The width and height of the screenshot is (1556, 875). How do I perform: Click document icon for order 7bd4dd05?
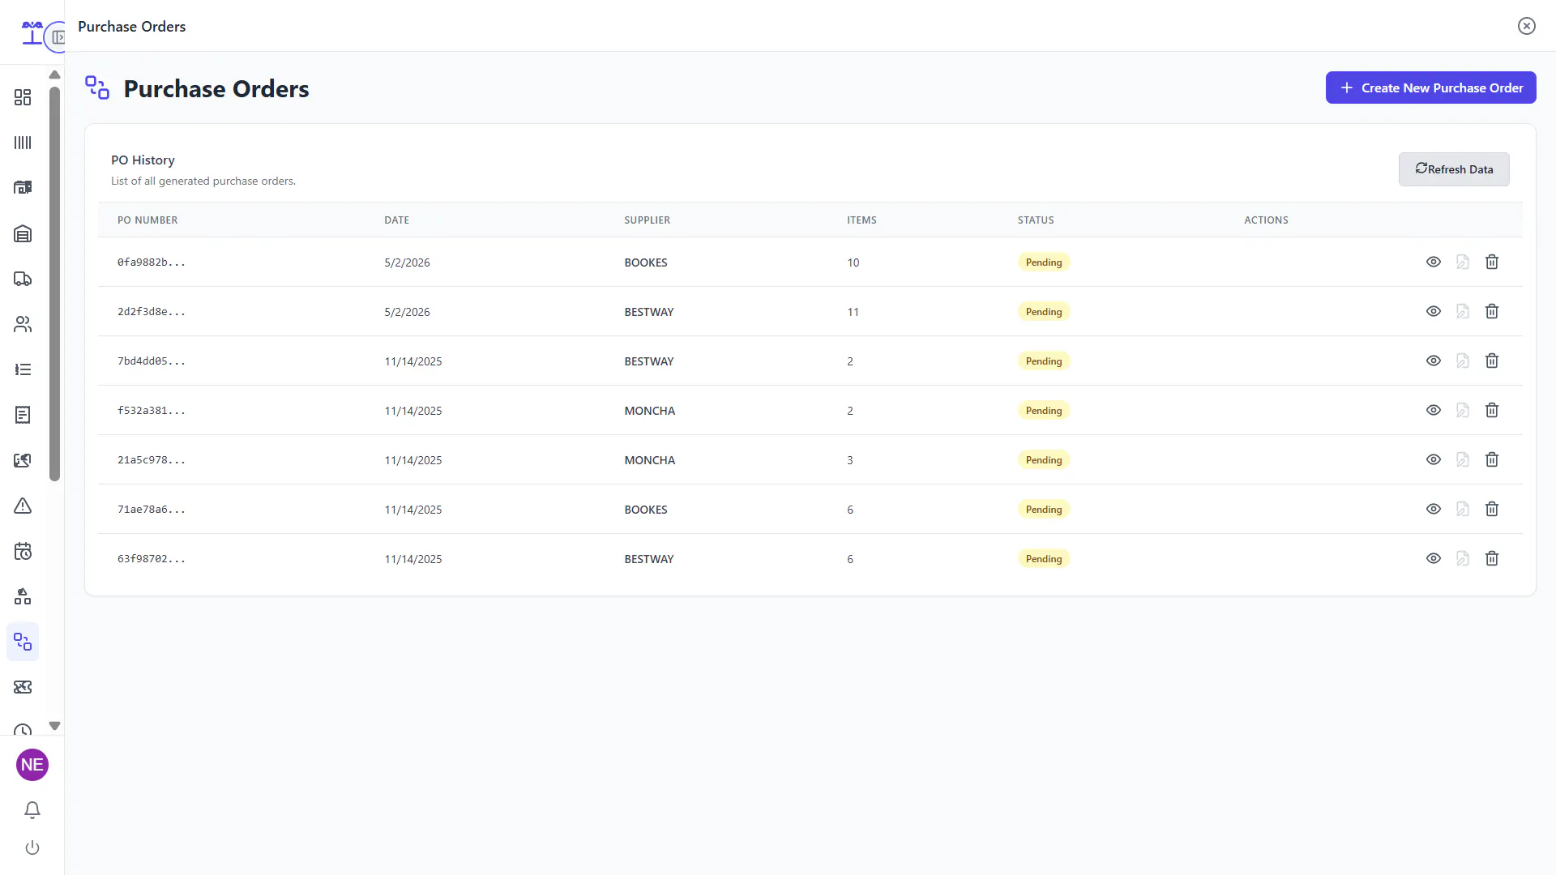(x=1463, y=361)
